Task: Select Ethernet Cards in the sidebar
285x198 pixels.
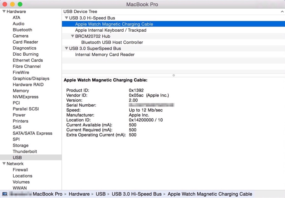Action: click(x=28, y=60)
